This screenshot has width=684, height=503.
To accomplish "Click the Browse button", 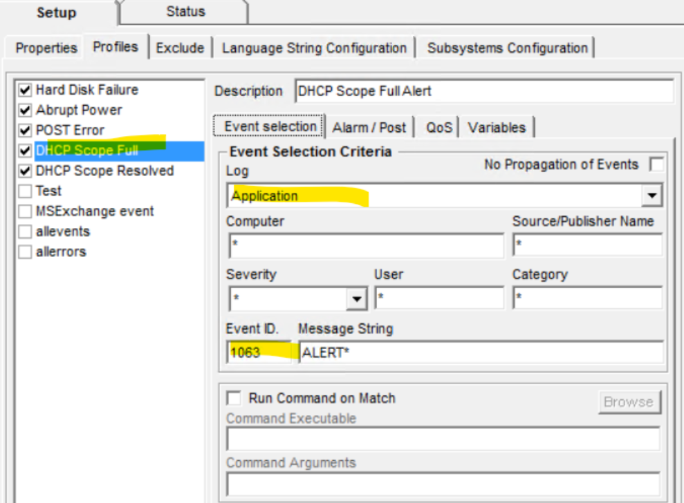I will click(629, 402).
